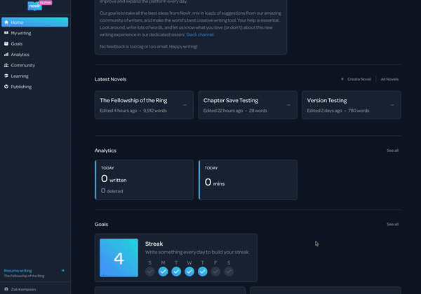Image resolution: width=421 pixels, height=294 pixels.
Task: Toggle Friday streak checkmark
Action: click(215, 272)
